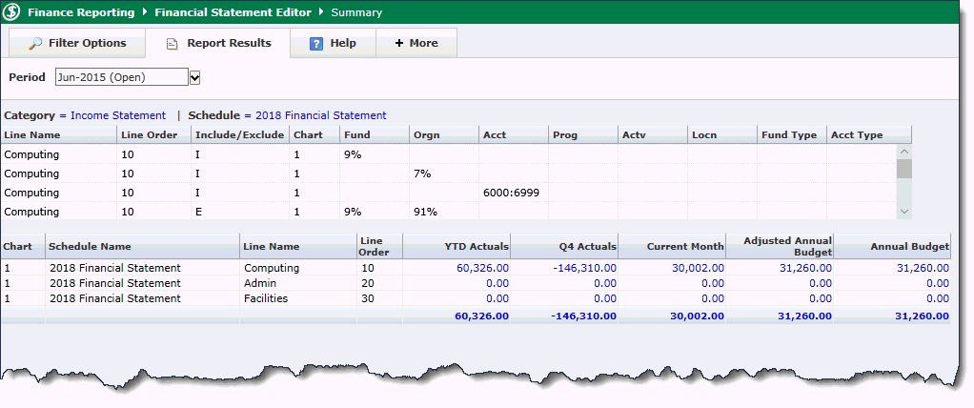Open the Help tab

(333, 44)
